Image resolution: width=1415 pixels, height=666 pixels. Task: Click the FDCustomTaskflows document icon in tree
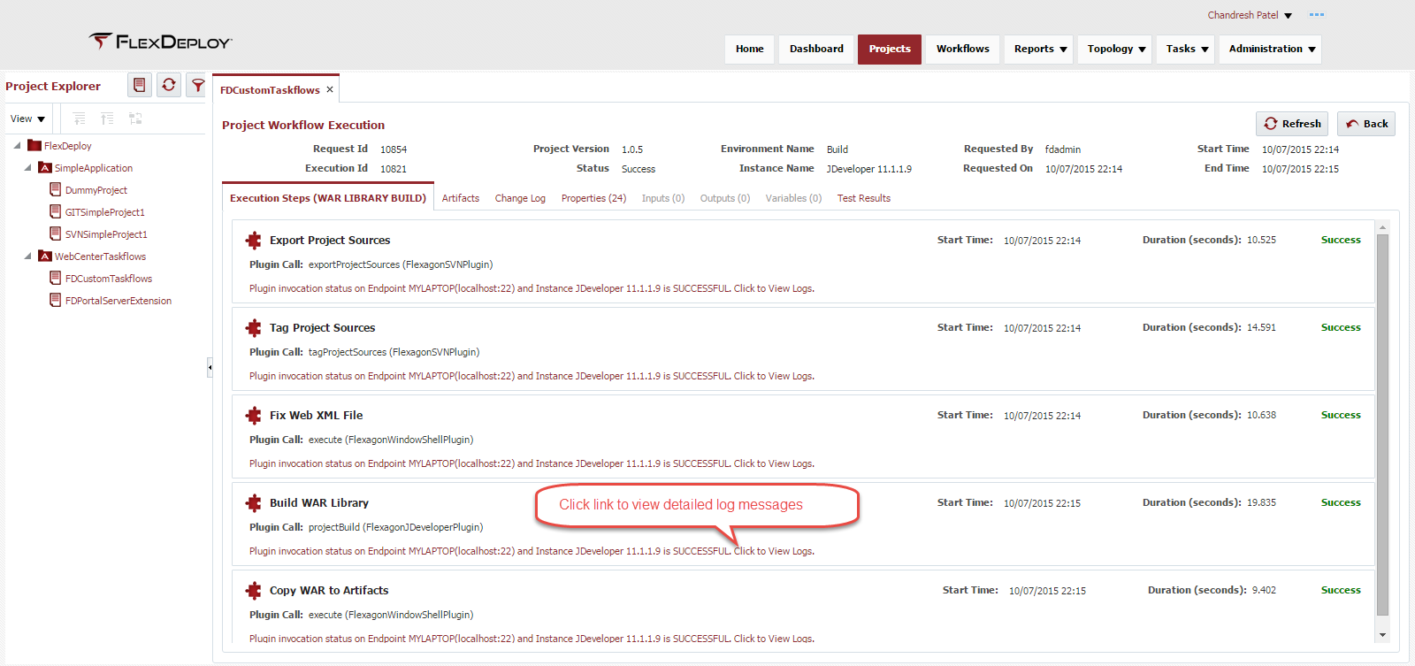click(56, 278)
